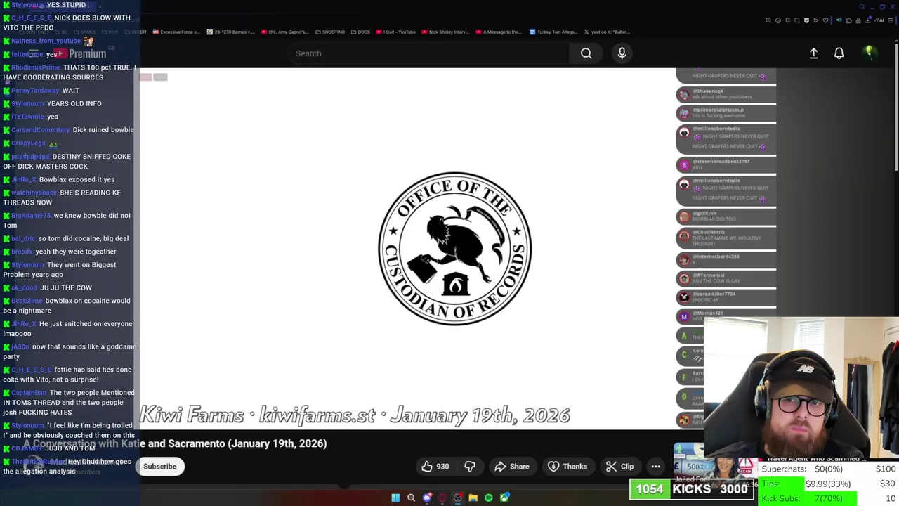Open YouTube notifications bell

pyautogui.click(x=839, y=53)
